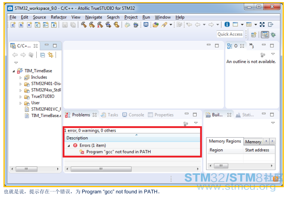Switch to C/C++ perspective icon

265,35
